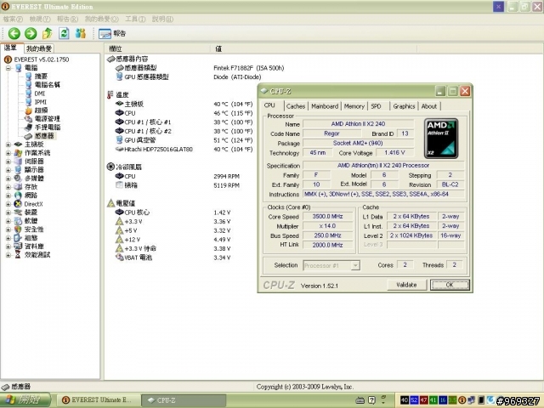Click the Field column header
The height and width of the screenshot is (408, 544).
pos(157,48)
